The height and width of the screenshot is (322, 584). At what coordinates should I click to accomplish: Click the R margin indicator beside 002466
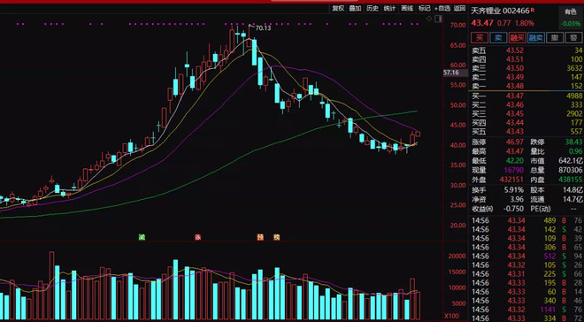pos(533,10)
